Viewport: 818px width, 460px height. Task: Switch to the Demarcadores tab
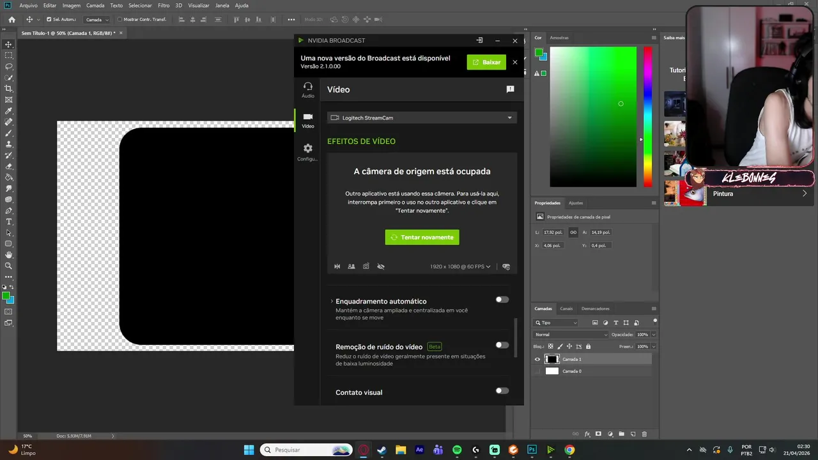pyautogui.click(x=596, y=309)
